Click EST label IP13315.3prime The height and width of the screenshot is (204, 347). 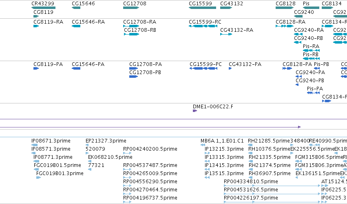click(x=224, y=157)
